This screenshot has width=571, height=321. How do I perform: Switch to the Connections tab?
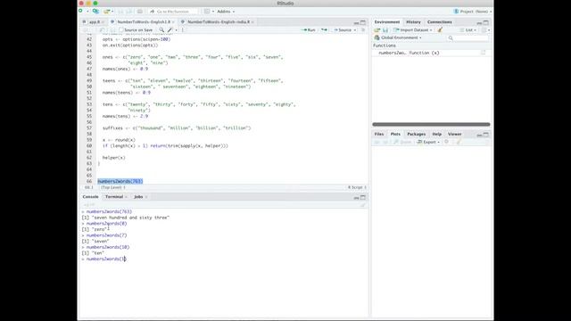click(x=440, y=22)
